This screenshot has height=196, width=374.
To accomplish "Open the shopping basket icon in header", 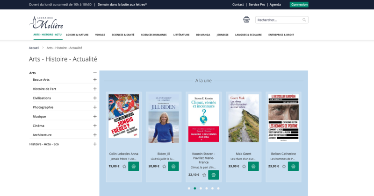I will [246, 20].
